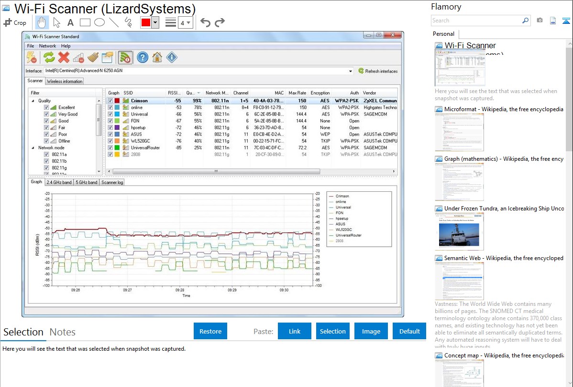Viewport: 573px width, 387px height.
Task: Select the freehand scribble tool
Action: tap(128, 22)
